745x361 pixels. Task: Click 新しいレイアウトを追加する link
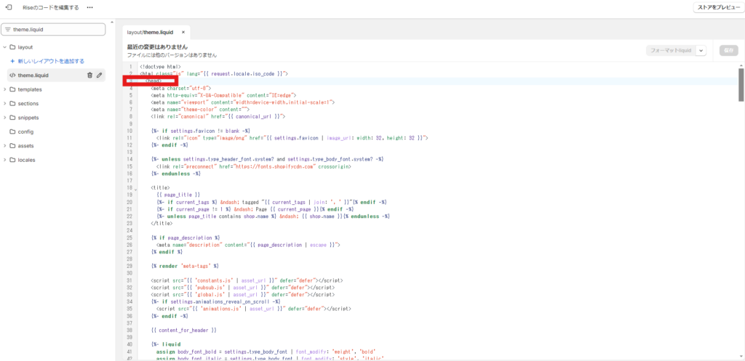coord(51,61)
